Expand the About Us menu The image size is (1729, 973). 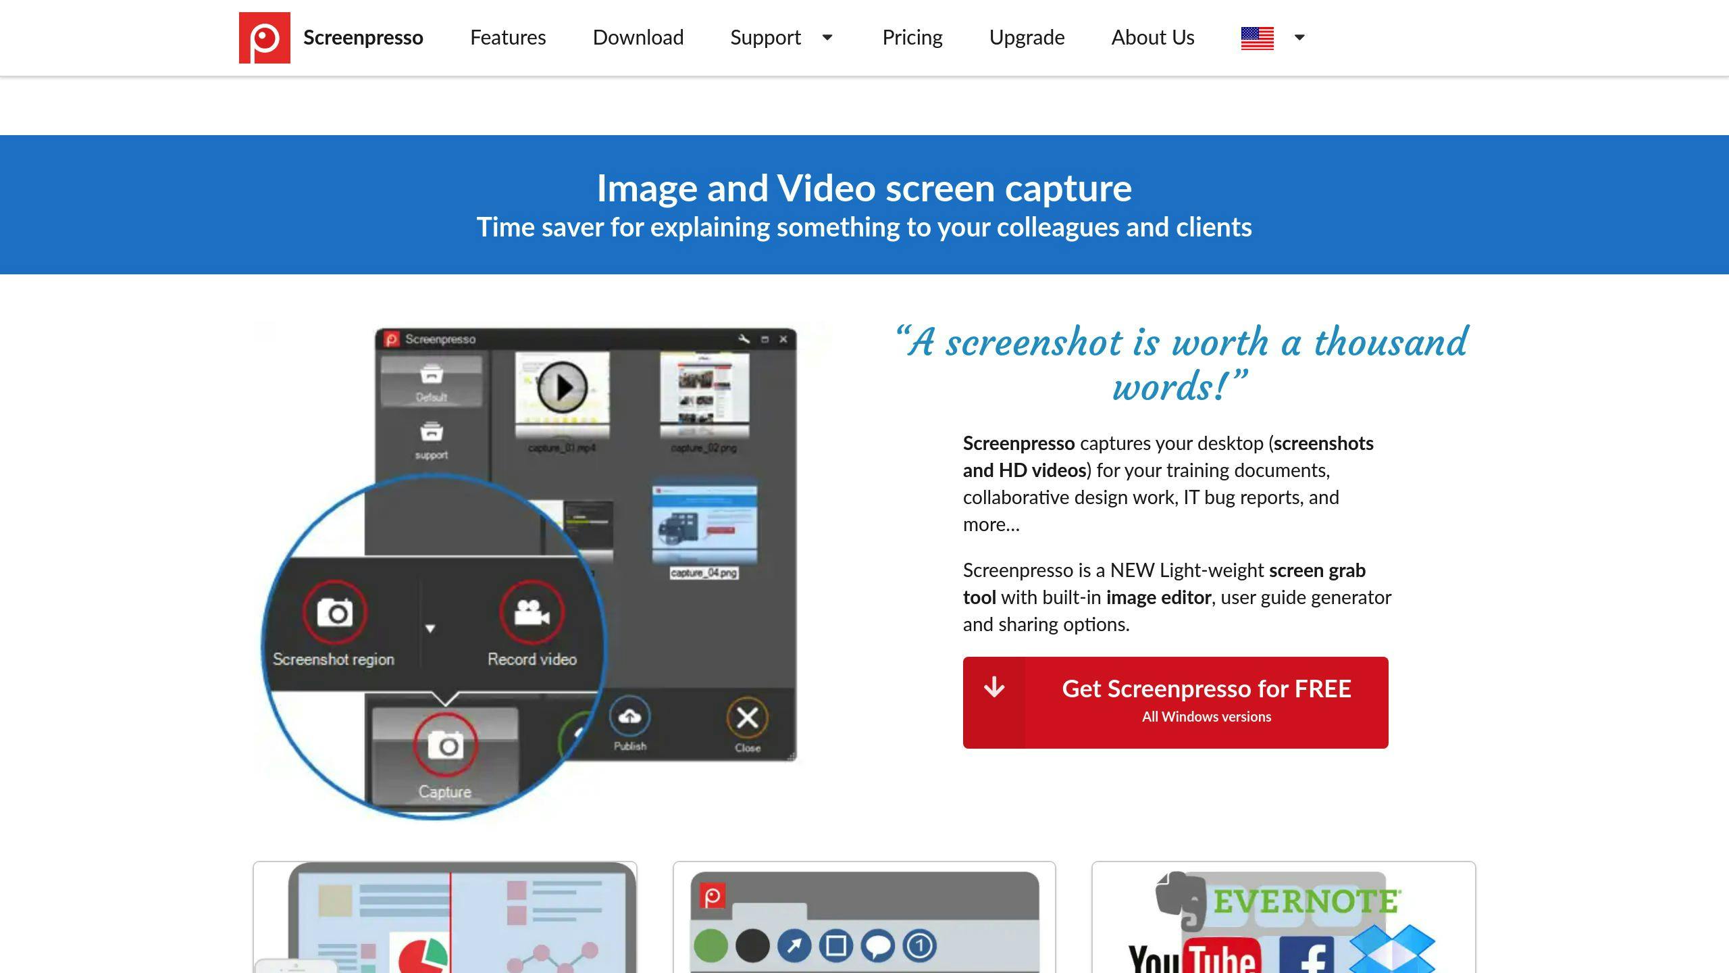coord(1153,37)
